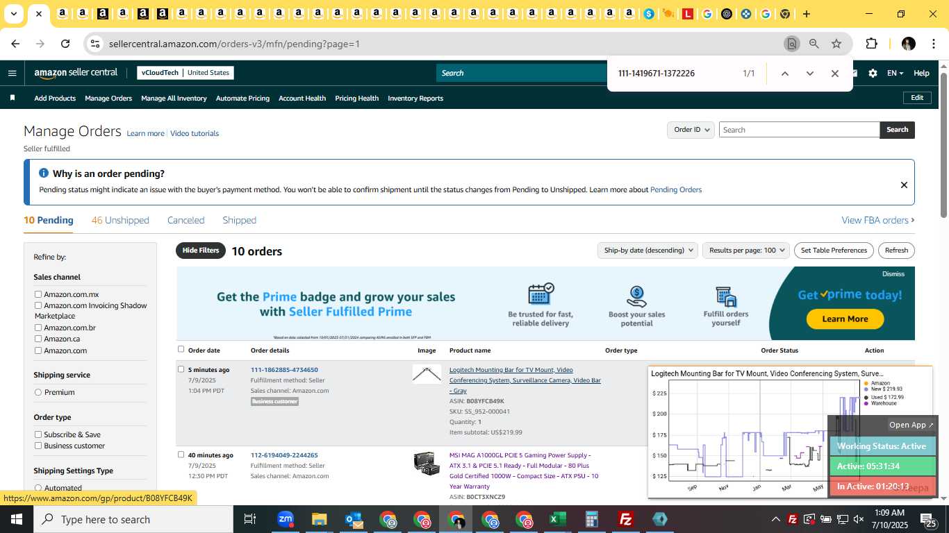949x533 pixels.
Task: Click Set Table Preferences button
Action: [834, 251]
